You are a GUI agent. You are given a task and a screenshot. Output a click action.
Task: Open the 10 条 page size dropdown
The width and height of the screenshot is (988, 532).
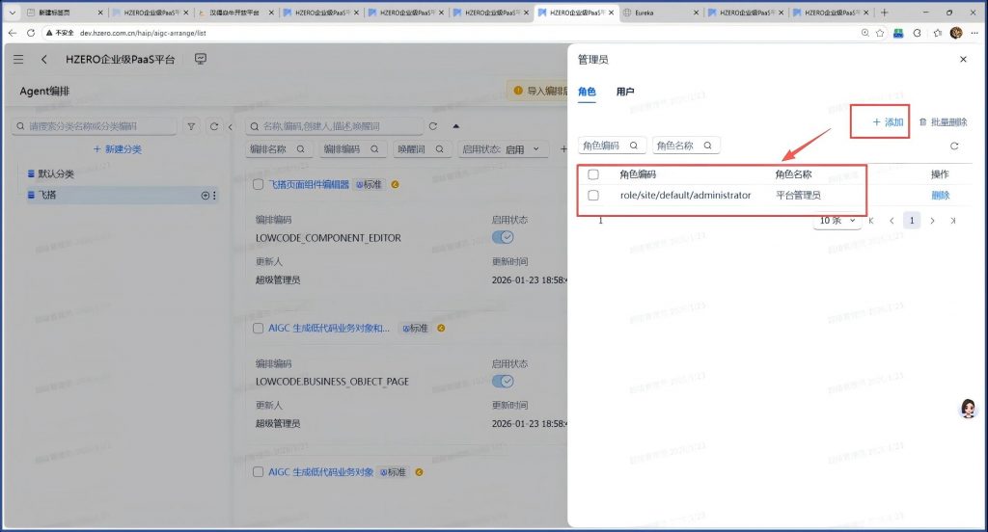click(837, 221)
